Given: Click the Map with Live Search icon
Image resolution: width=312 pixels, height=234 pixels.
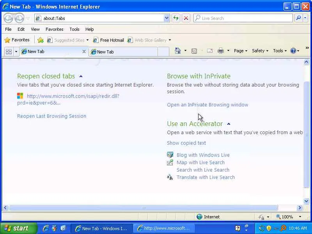Looking at the screenshot, I should point(170,162).
